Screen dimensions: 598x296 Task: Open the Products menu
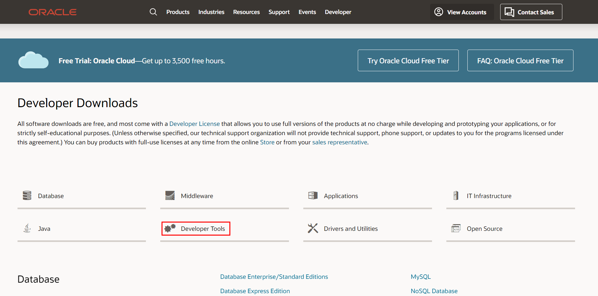[178, 12]
